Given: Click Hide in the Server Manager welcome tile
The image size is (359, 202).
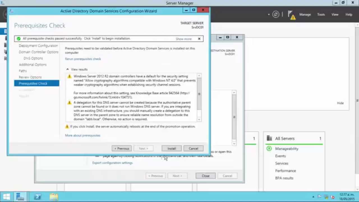Looking at the screenshot, I should [340, 103].
